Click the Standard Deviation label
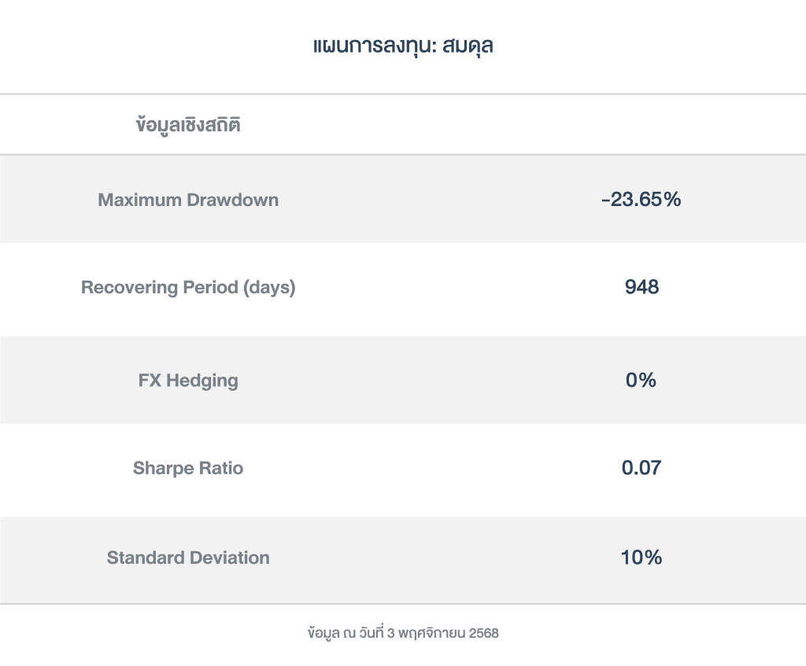Screen dimensions: 806x666 188,558
